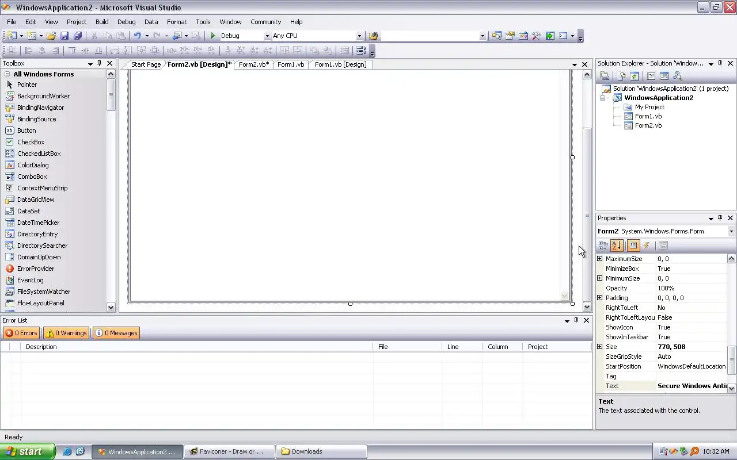The height and width of the screenshot is (460, 737).
Task: Click the form's bottom-right resize handle
Action: 572,304
